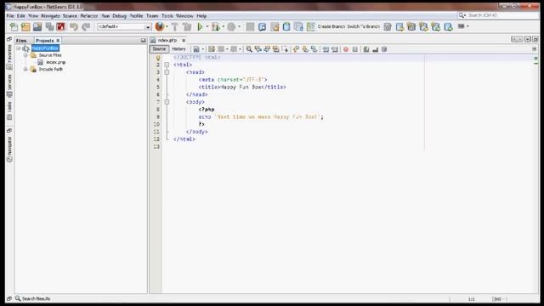Click the Uncomment icon in editor toolbar
Image resolution: width=544 pixels, height=306 pixels.
point(375,49)
